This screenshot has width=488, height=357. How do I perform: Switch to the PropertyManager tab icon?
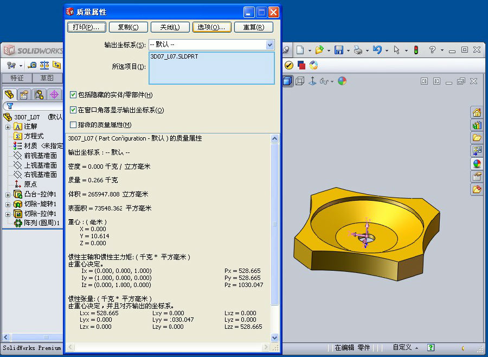coord(24,94)
